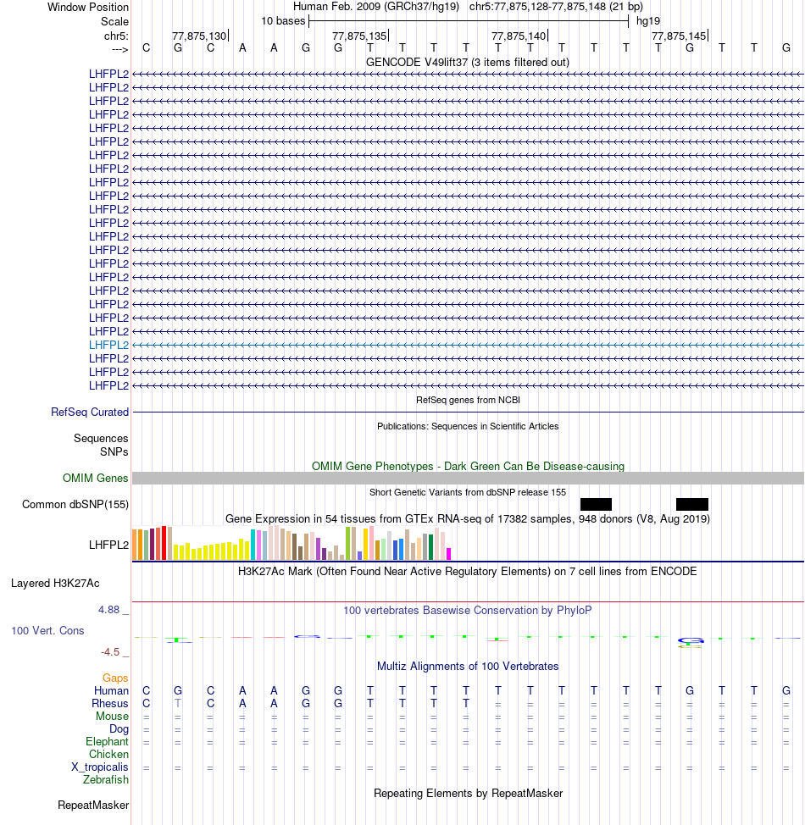Click the 'Layered H3K27Ac' track label

click(55, 584)
